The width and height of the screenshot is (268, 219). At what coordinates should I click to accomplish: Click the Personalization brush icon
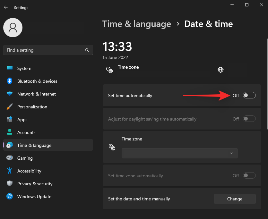[9, 107]
